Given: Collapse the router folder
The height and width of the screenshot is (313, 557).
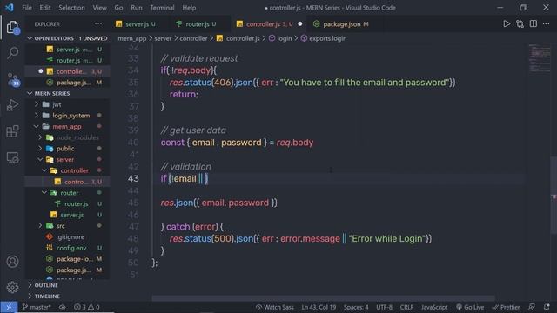Looking at the screenshot, I should pyautogui.click(x=44, y=193).
